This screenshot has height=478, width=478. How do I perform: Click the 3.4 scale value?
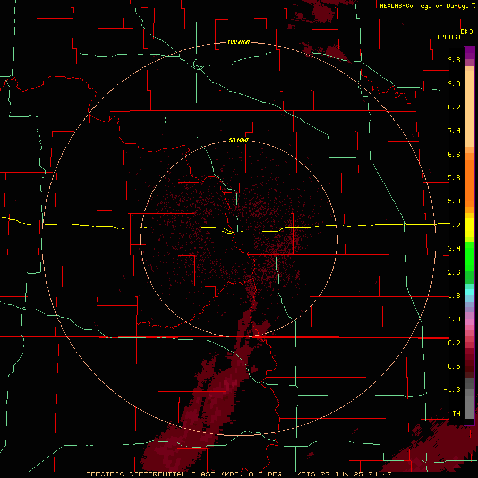click(454, 249)
